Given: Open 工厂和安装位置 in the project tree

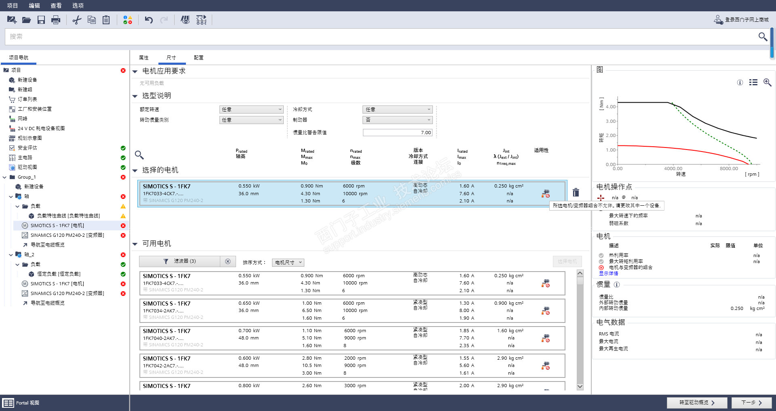Looking at the screenshot, I should 35,109.
